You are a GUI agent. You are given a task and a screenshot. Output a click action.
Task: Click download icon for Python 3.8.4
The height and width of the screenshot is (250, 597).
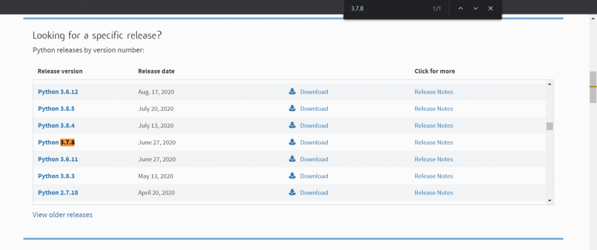(292, 125)
